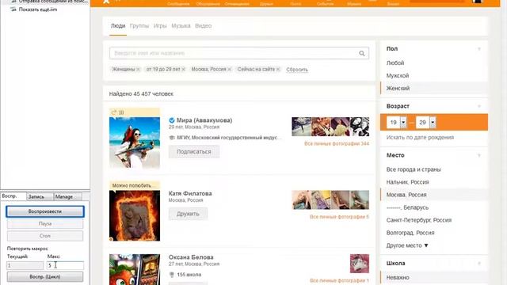This screenshot has height=285, width=507.
Task: Open Катя Филатова profile name
Action: [190, 193]
